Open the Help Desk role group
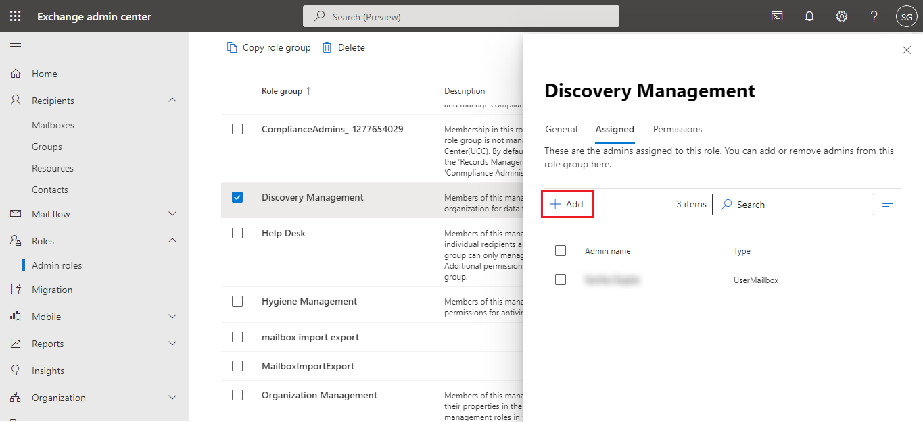The height and width of the screenshot is (422, 923). click(x=283, y=233)
